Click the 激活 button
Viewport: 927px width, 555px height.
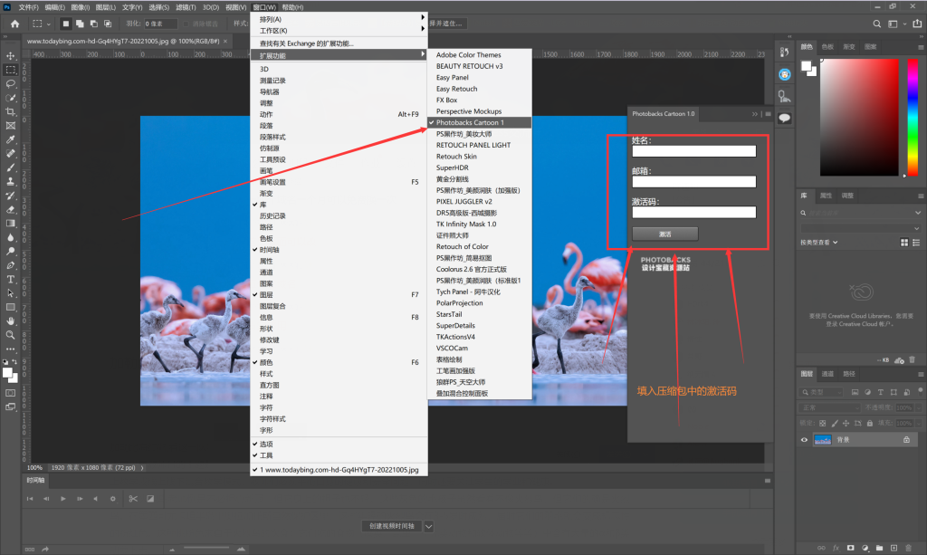point(665,234)
